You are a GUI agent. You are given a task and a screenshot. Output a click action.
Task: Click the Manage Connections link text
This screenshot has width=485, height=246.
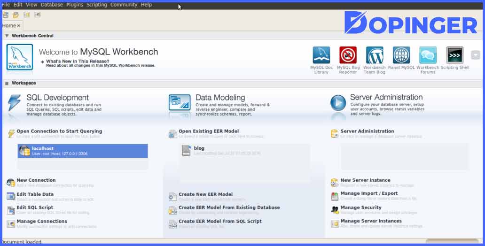pyautogui.click(x=42, y=221)
